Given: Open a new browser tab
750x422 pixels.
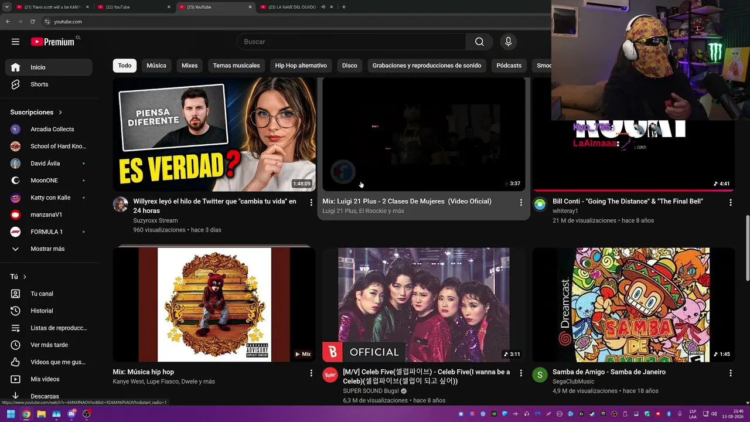Looking at the screenshot, I should [343, 7].
